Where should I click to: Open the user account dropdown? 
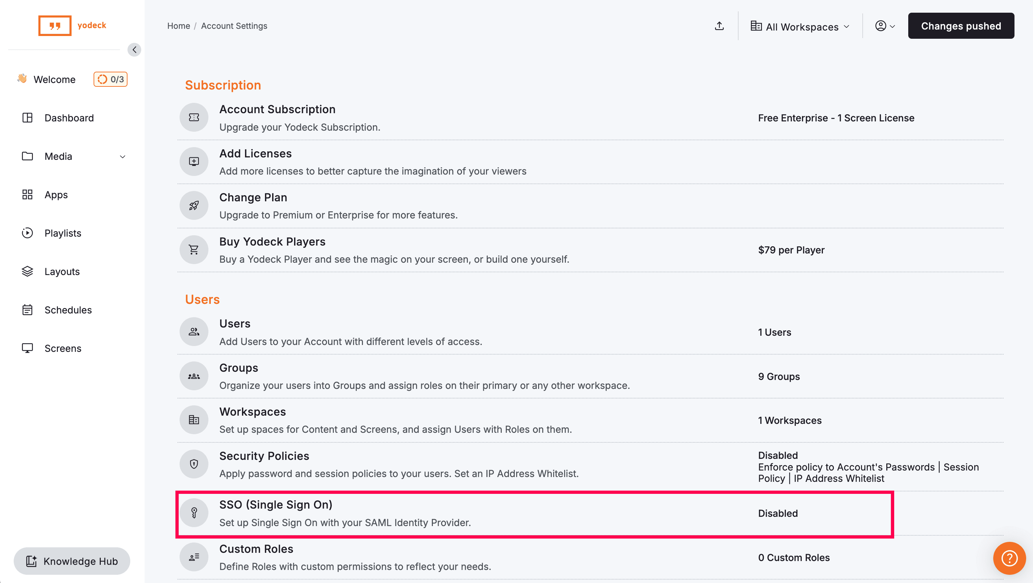[x=885, y=26]
